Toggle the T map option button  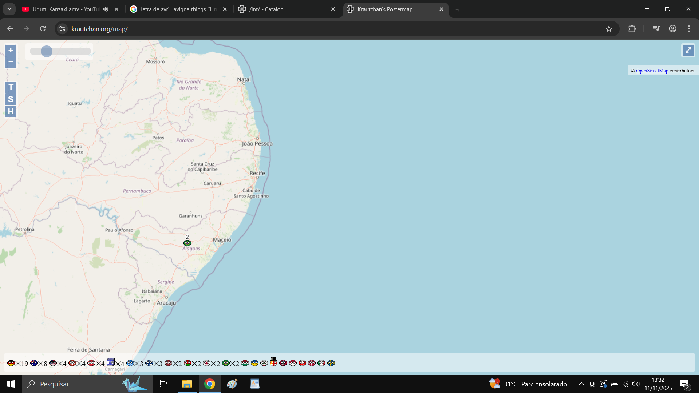tap(11, 87)
